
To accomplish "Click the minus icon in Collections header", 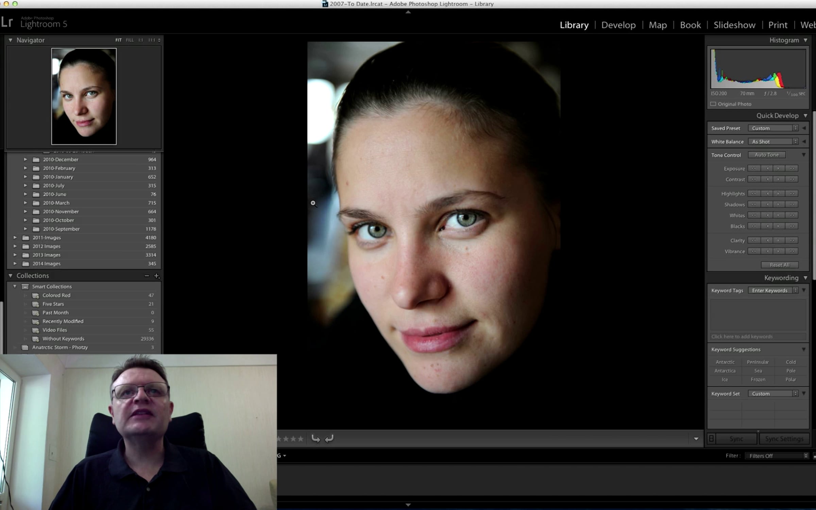I will tap(147, 276).
